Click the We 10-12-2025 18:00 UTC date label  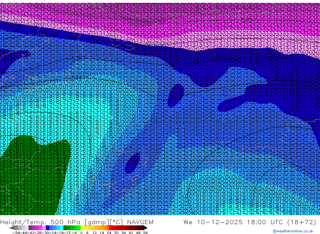[250, 222]
